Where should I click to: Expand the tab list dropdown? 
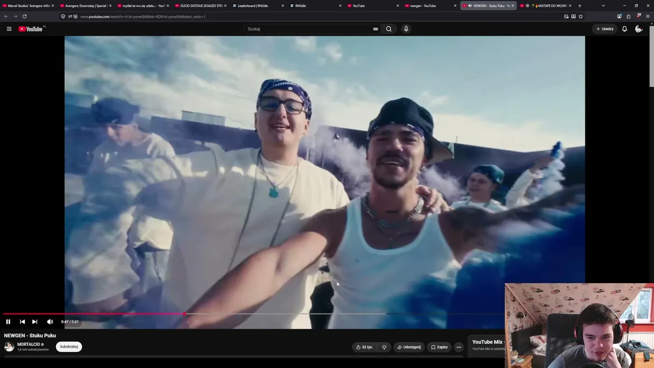tap(603, 6)
